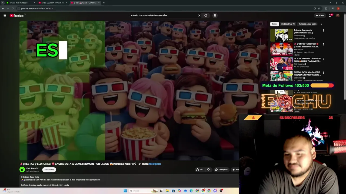
Task: Open Trátame Suavemente video title
Action: click(304, 31)
